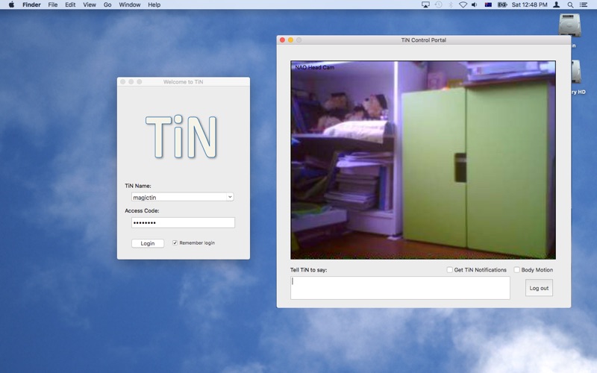Open the View menu
Image resolution: width=597 pixels, height=373 pixels.
[x=90, y=4]
